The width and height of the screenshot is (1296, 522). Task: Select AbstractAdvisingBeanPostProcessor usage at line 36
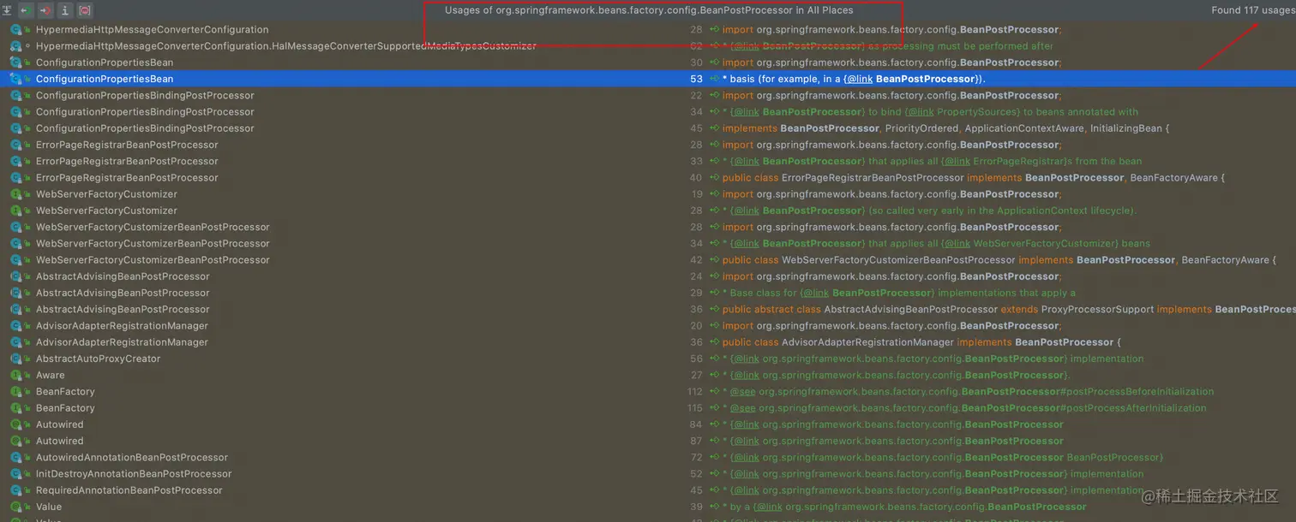coord(648,309)
